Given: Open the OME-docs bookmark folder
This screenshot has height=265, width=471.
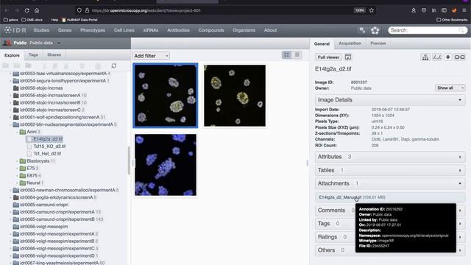Looking at the screenshot, I should tap(32, 20).
